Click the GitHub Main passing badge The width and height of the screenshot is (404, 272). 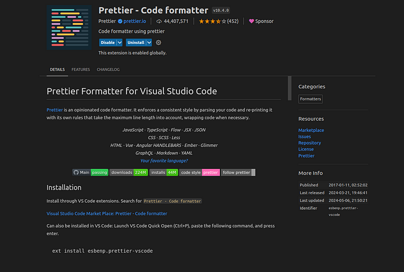coord(90,172)
